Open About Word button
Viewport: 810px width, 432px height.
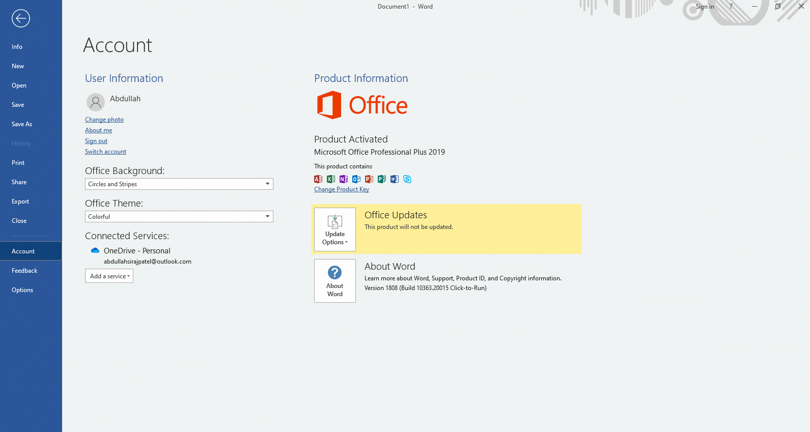pyautogui.click(x=335, y=281)
